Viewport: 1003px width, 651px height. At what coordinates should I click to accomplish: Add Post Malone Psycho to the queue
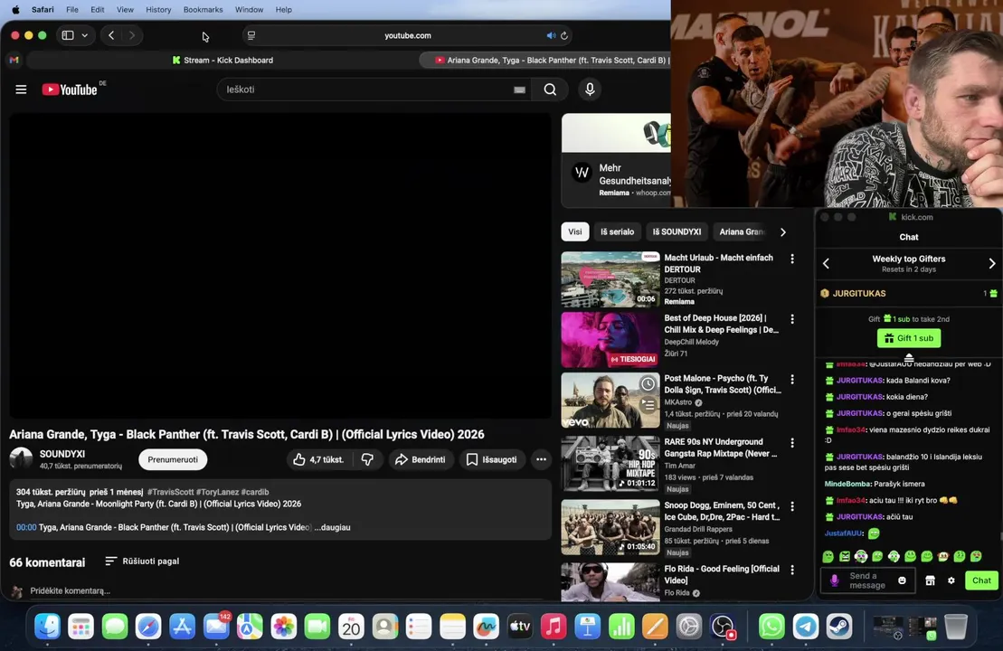[x=648, y=404]
